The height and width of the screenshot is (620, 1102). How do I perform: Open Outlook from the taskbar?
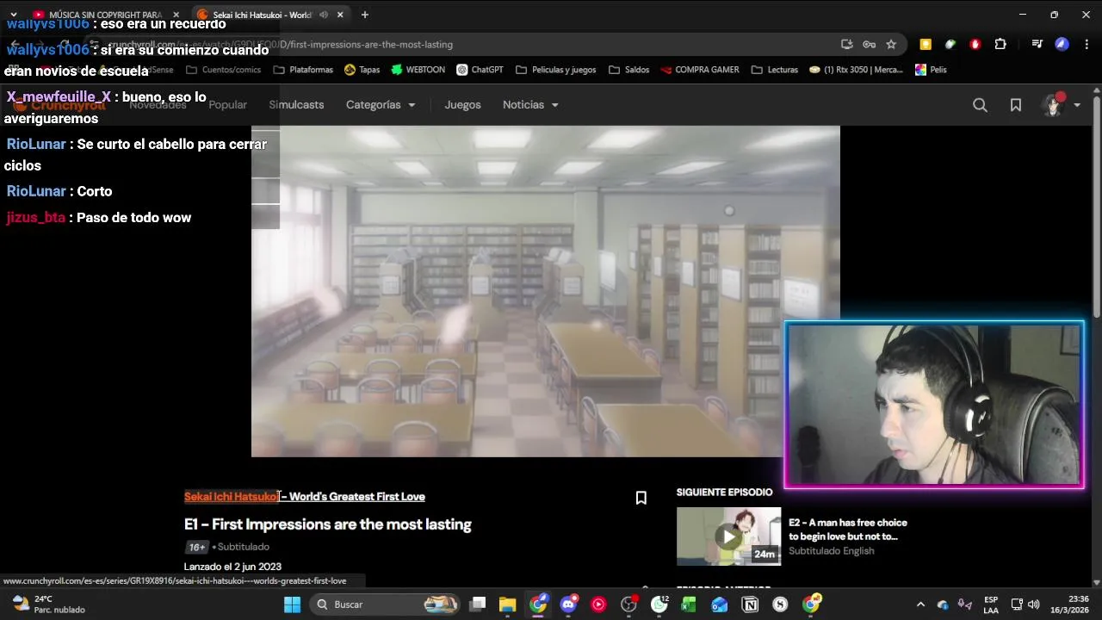720,604
